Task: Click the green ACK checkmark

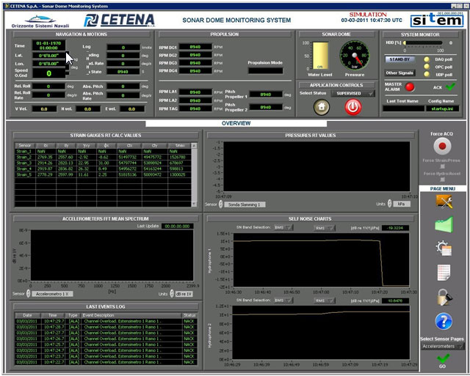Action: (x=450, y=86)
